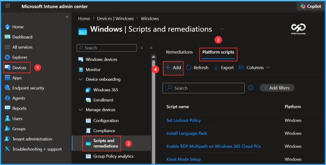Image resolution: width=326 pixels, height=165 pixels.
Task: Click the Enrollment icon in blade menu
Action: 88,100
